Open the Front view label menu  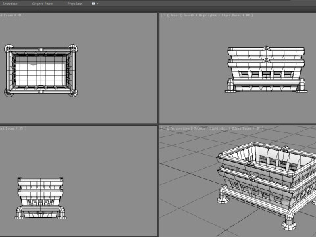click(174, 15)
